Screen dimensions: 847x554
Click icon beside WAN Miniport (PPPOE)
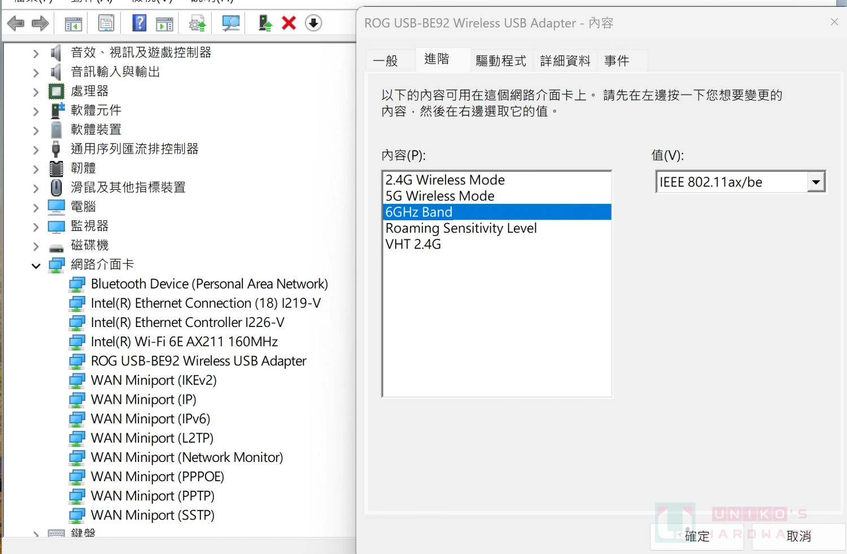pos(77,477)
